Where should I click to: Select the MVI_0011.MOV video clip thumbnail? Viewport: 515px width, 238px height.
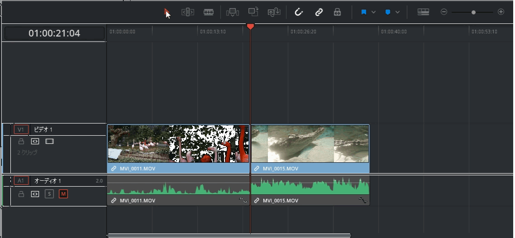(x=178, y=144)
